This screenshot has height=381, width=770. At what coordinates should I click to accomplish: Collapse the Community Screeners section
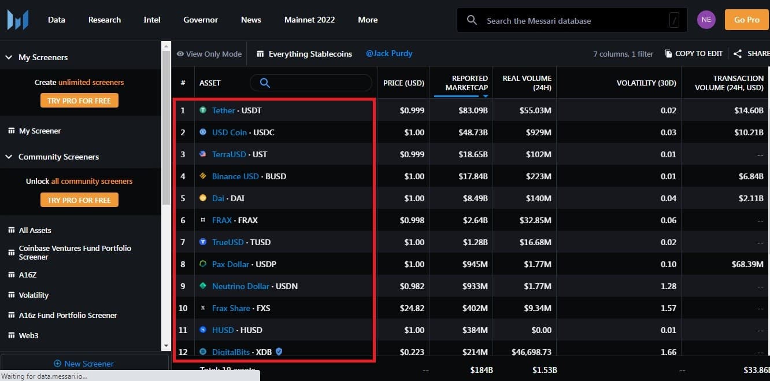tap(9, 157)
